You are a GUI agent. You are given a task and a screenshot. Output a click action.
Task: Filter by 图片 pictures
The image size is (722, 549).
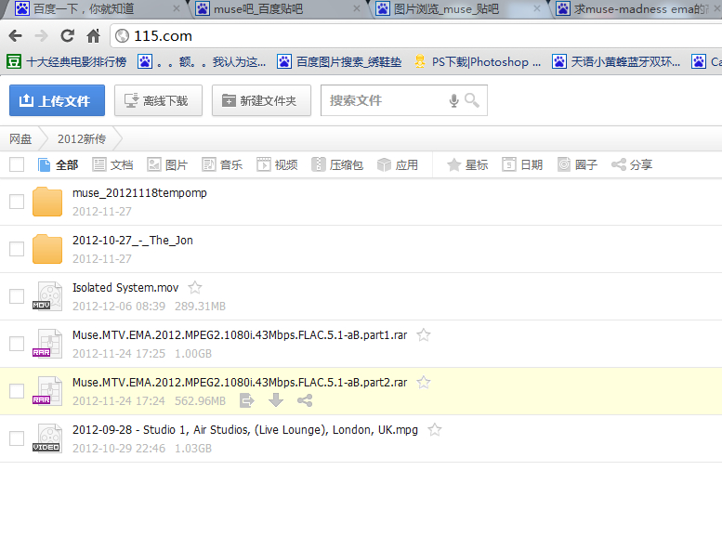coord(167,164)
